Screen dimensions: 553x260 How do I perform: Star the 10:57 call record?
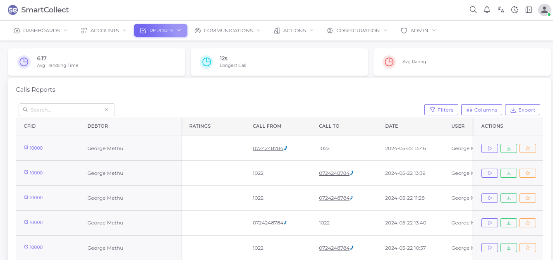528,248
